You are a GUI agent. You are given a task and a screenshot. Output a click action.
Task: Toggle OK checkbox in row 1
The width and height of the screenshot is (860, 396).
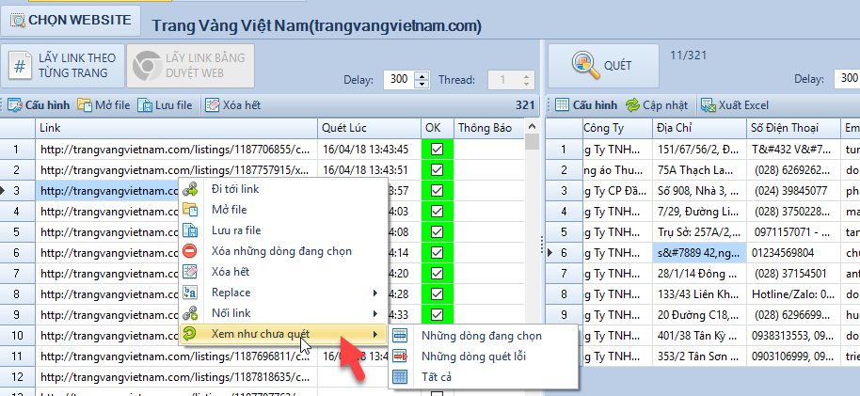(438, 150)
